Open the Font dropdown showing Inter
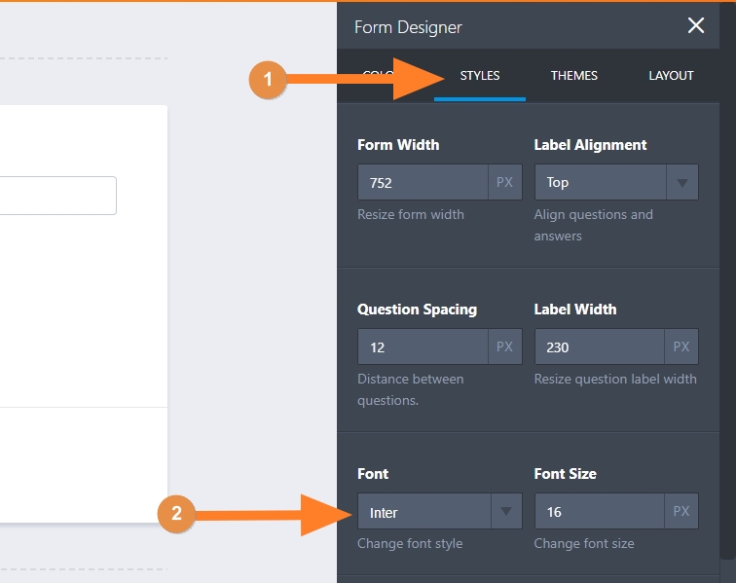736x583 pixels. (423, 512)
